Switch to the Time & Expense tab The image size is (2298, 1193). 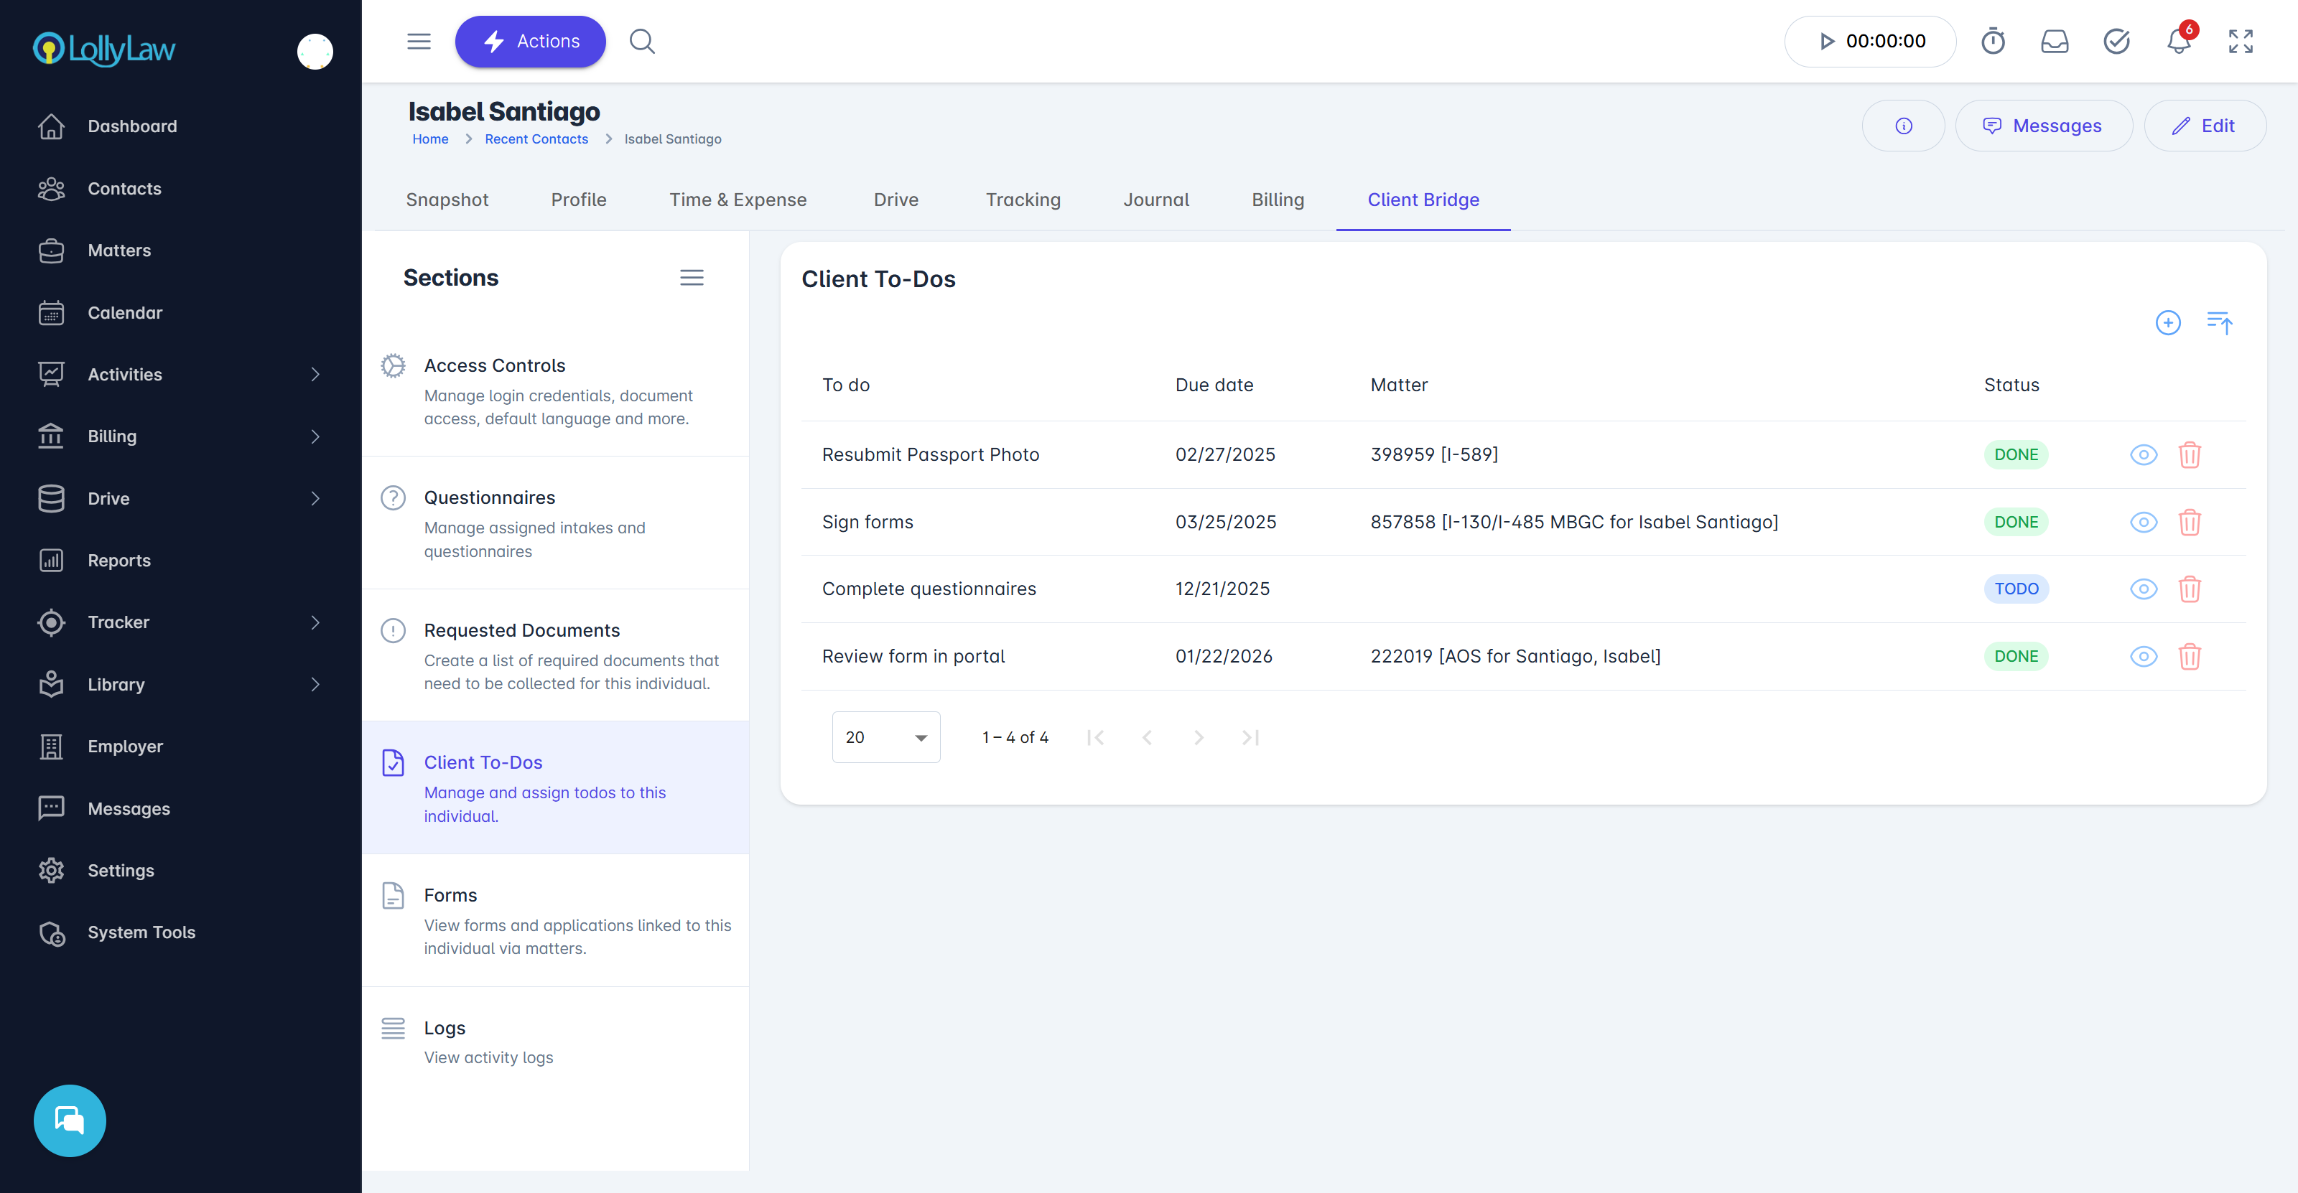tap(737, 200)
